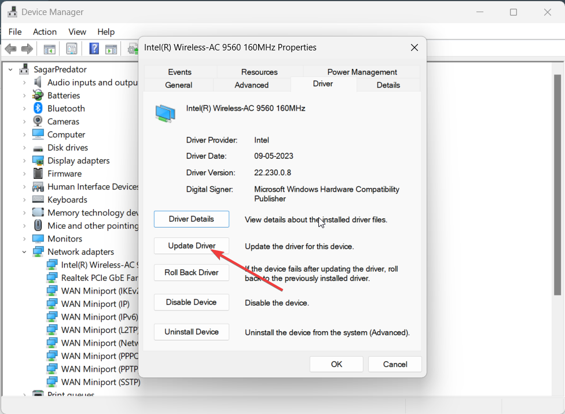This screenshot has height=414, width=565.
Task: Collapse the Network adapters category
Action: point(24,252)
